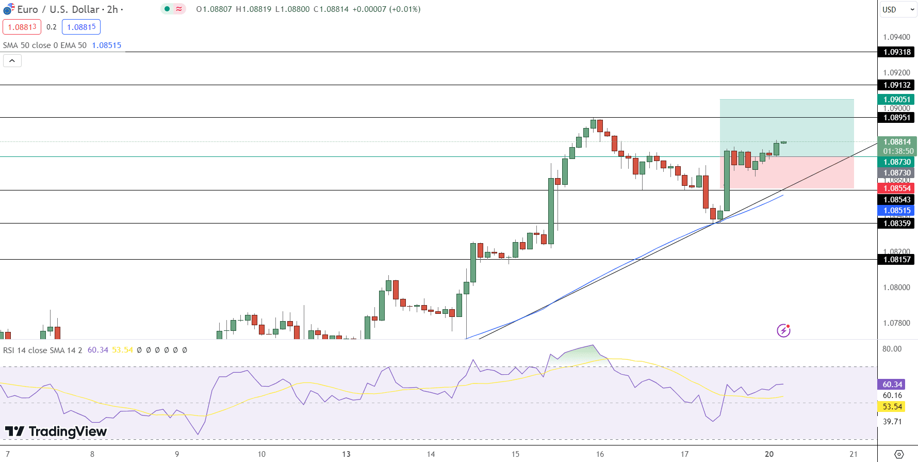This screenshot has width=918, height=462.
Task: Click the OHLC close value C1.08814
Action: pos(331,9)
